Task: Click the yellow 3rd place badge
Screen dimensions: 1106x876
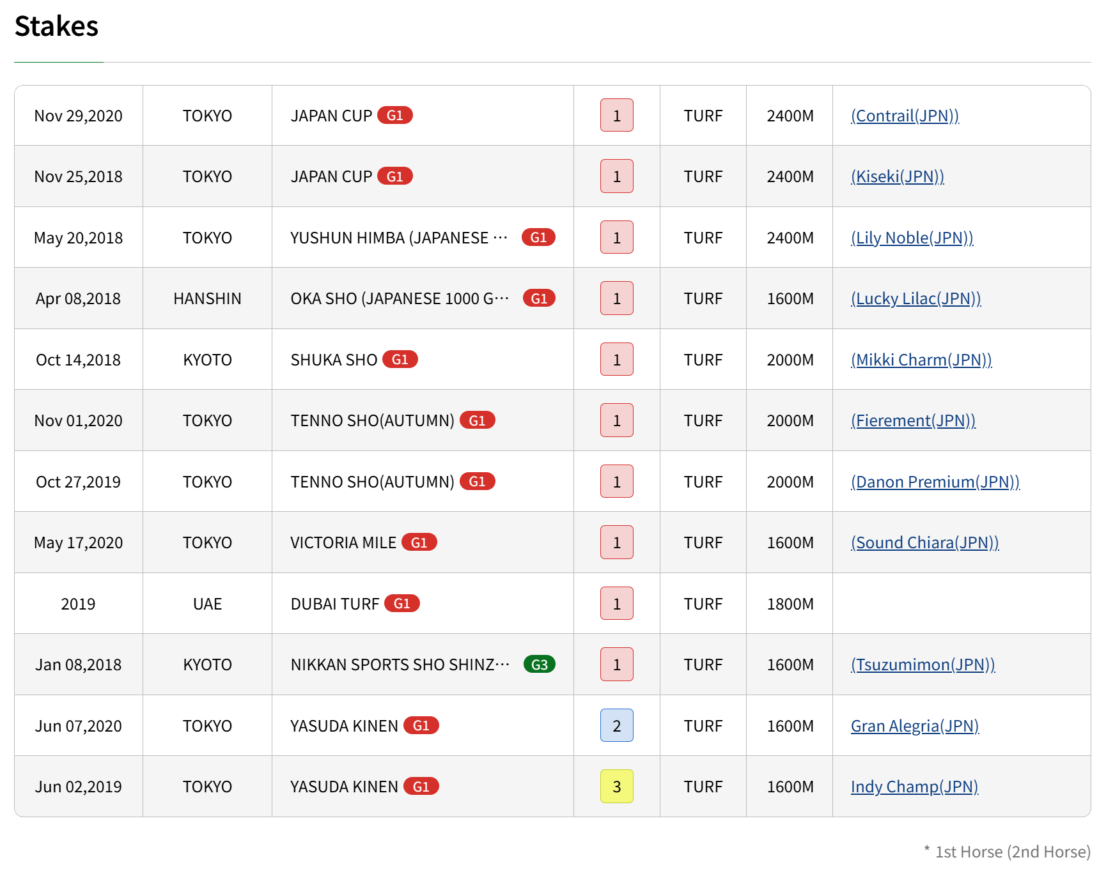Action: (617, 786)
